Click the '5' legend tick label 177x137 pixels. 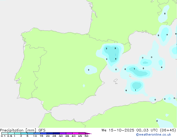pyautogui.click(x=27, y=136)
